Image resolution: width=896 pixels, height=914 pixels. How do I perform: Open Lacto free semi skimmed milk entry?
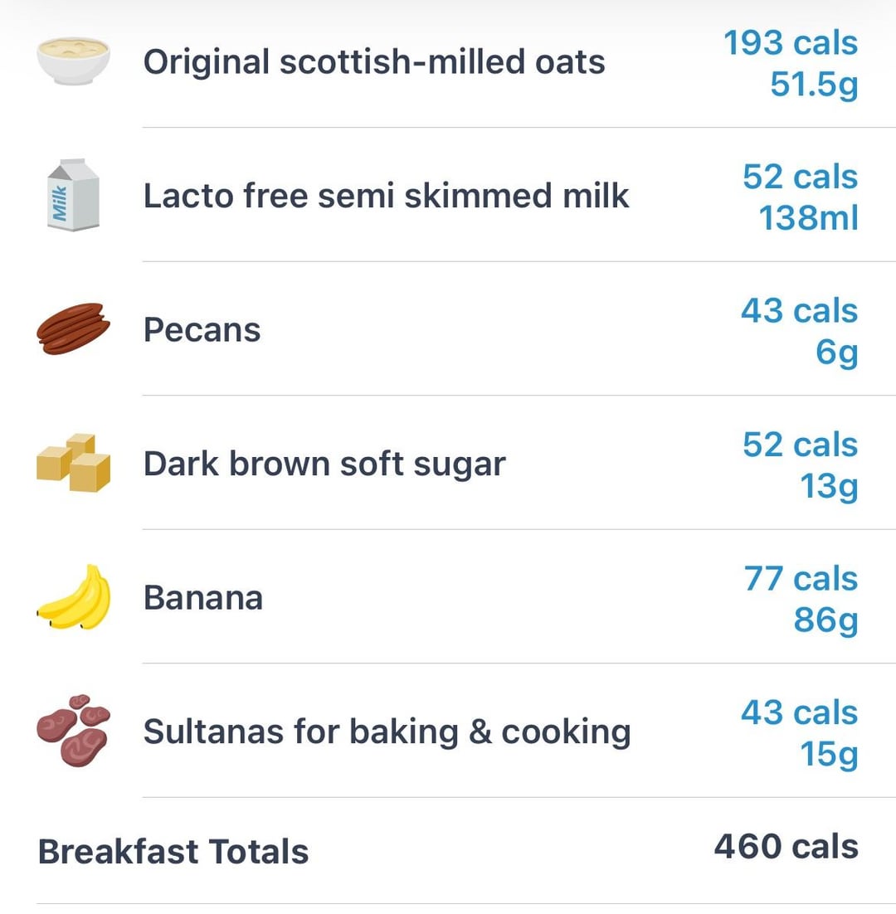click(x=386, y=196)
